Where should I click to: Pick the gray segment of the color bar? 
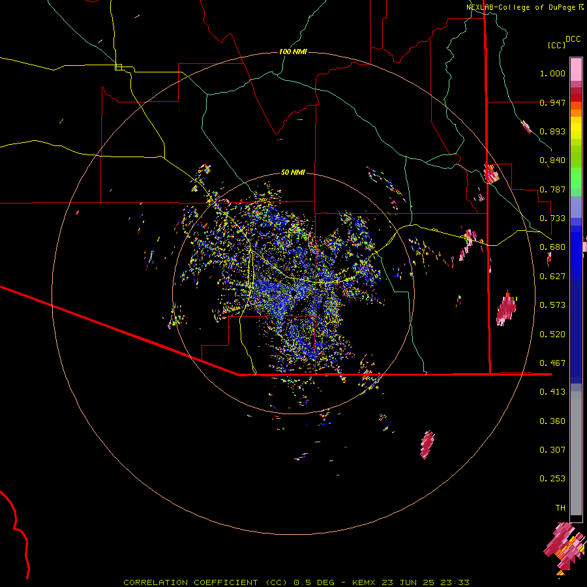tap(576, 453)
